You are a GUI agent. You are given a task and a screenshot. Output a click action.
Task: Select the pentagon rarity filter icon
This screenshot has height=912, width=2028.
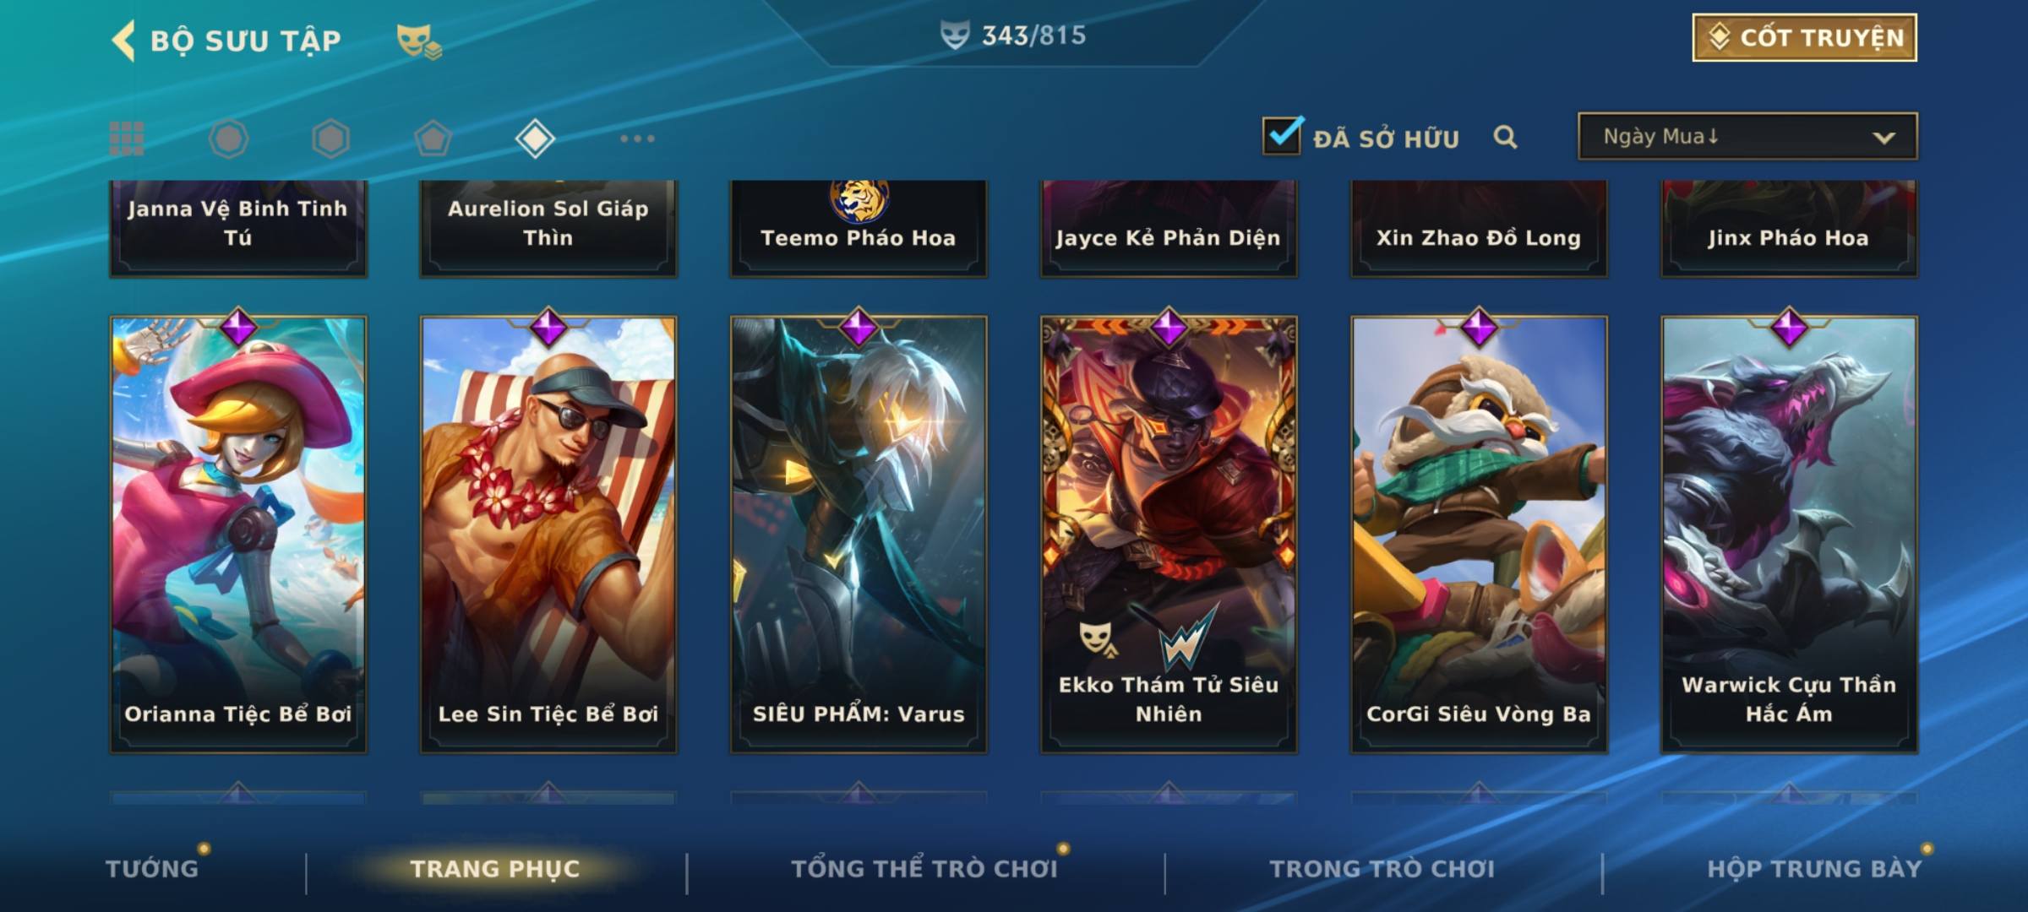[433, 138]
